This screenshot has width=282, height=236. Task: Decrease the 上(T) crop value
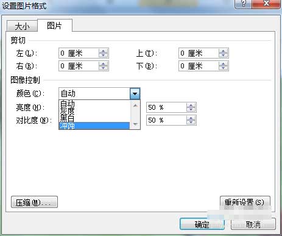pos(224,55)
